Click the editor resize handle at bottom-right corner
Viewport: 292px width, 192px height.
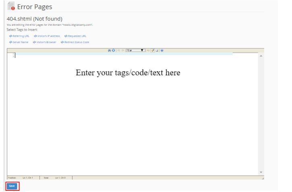(x=263, y=178)
